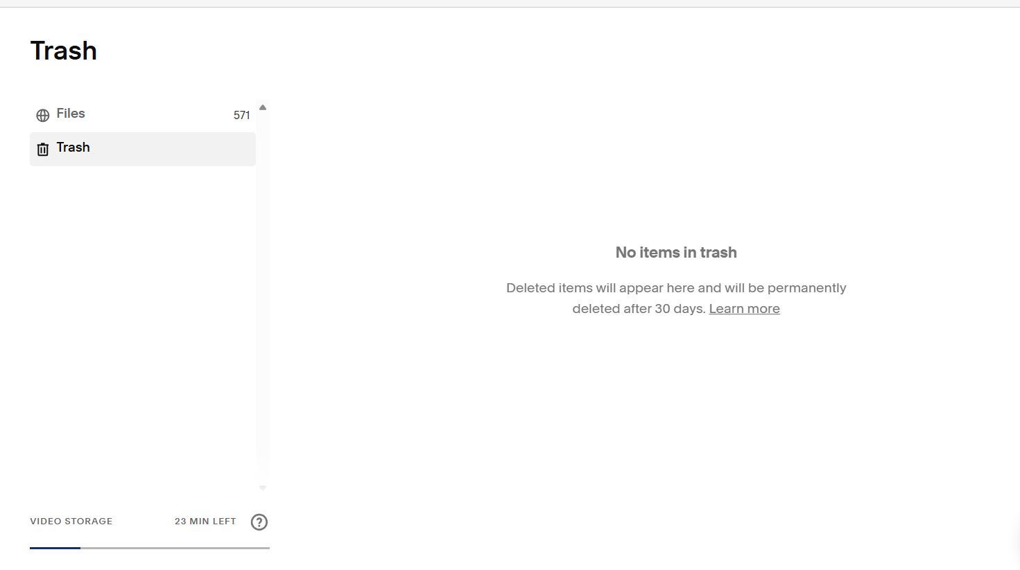Select Trash in the sidebar
This screenshot has width=1020, height=570.
(73, 148)
